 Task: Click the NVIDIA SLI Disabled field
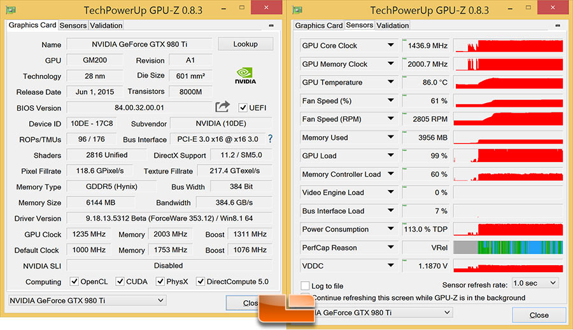[x=169, y=265]
